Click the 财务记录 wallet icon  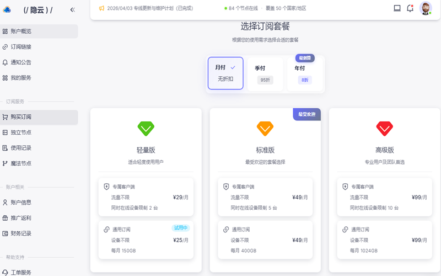[x=5, y=233]
